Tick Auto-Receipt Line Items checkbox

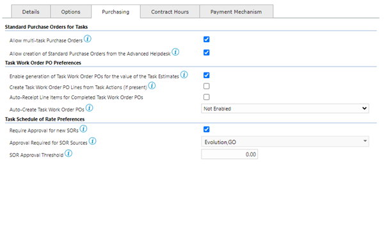pyautogui.click(x=207, y=97)
